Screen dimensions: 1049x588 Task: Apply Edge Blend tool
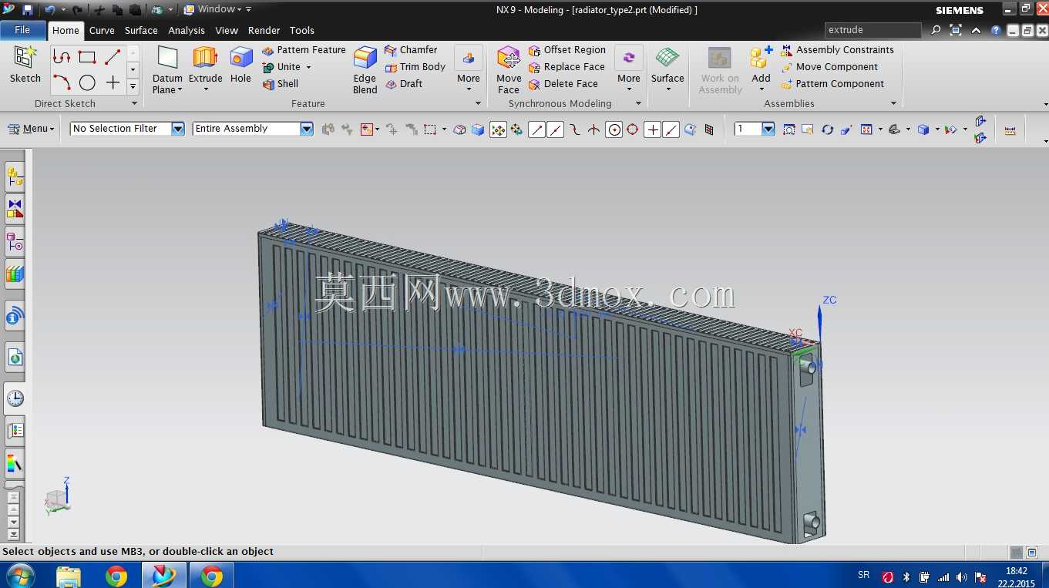point(365,69)
